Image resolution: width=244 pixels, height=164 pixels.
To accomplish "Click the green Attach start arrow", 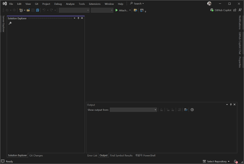I will pyautogui.click(x=117, y=10).
